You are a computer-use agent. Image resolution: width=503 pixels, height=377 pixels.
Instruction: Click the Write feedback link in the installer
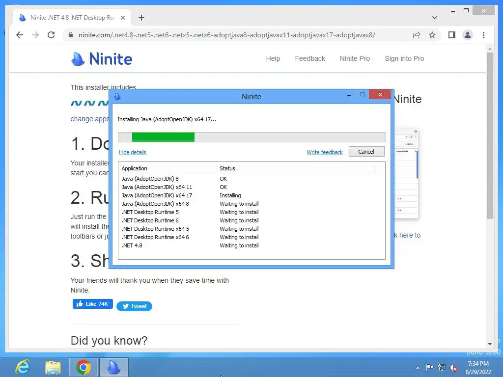(x=325, y=152)
